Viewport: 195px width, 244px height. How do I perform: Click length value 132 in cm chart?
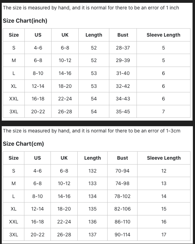pyautogui.click(x=93, y=171)
